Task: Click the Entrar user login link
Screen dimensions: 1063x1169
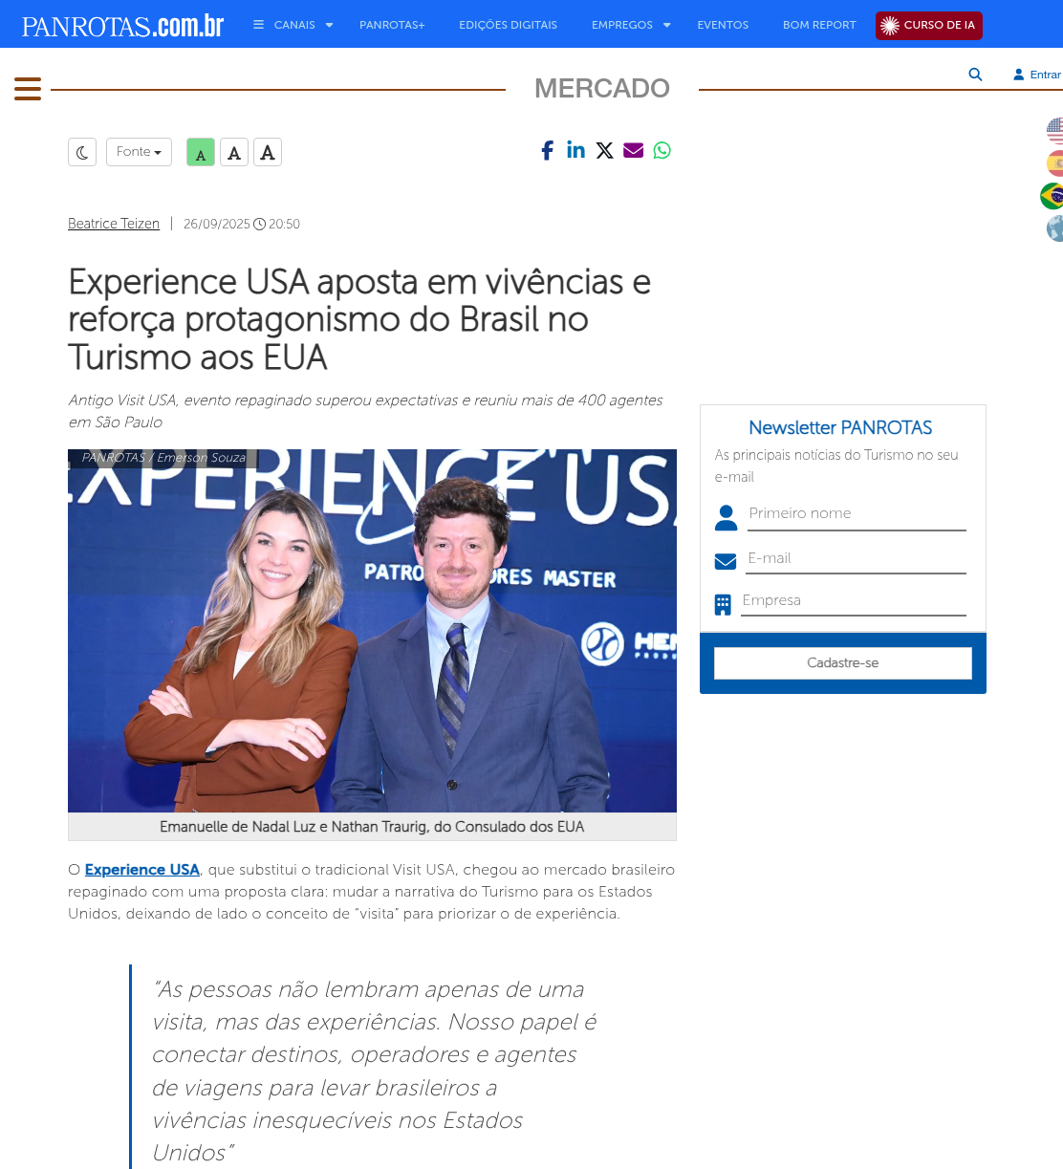Action: pyautogui.click(x=1037, y=75)
